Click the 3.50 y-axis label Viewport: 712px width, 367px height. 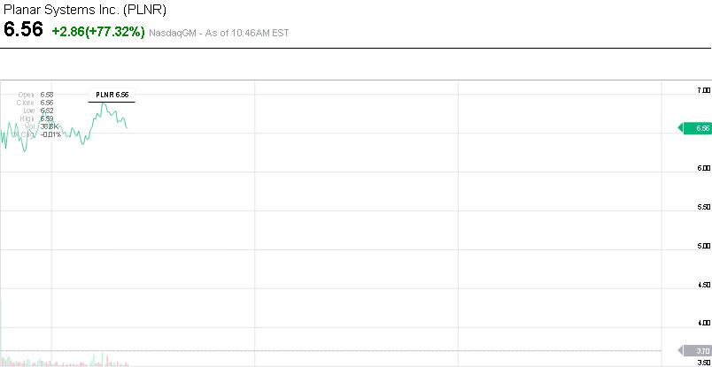(x=703, y=362)
